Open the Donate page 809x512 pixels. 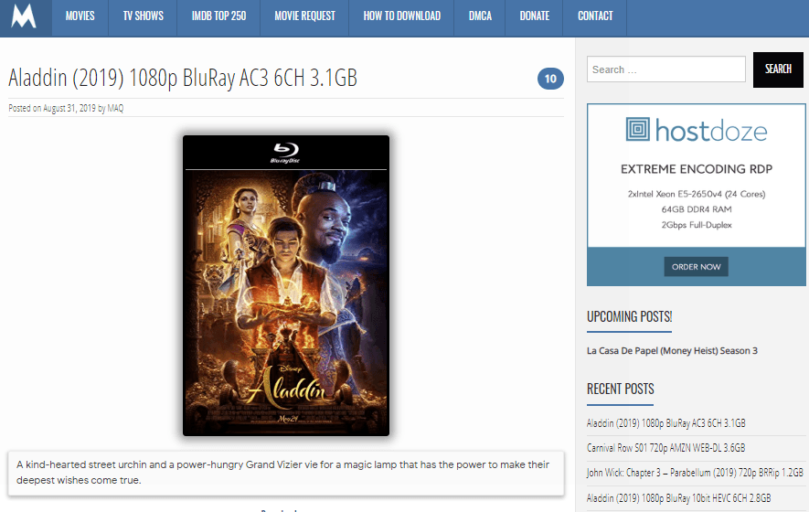tap(534, 16)
